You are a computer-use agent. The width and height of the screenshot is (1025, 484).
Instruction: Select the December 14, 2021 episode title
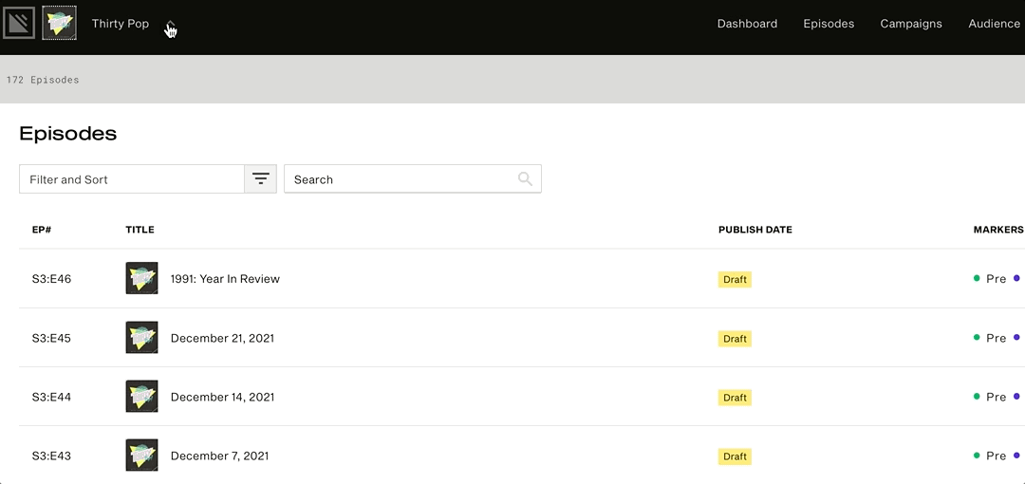[x=222, y=397]
